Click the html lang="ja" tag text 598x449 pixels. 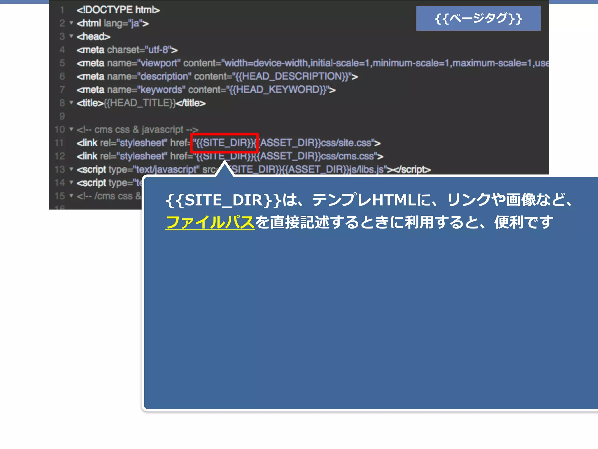(x=113, y=23)
